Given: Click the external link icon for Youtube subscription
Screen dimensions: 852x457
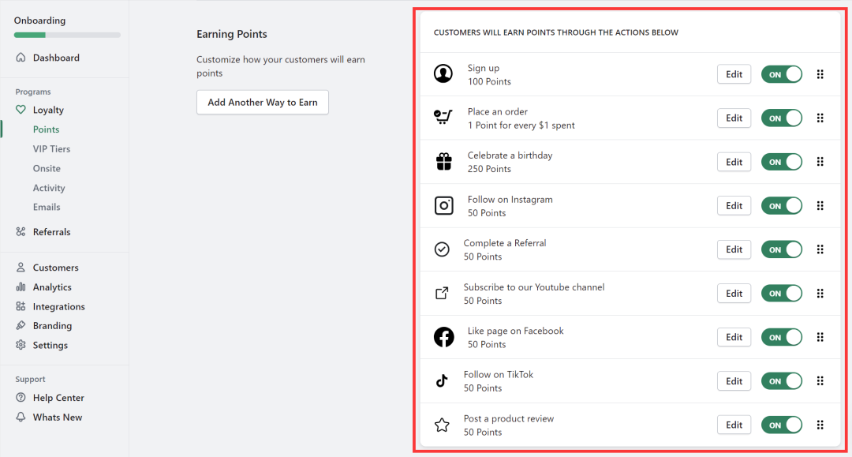Looking at the screenshot, I should click(443, 294).
